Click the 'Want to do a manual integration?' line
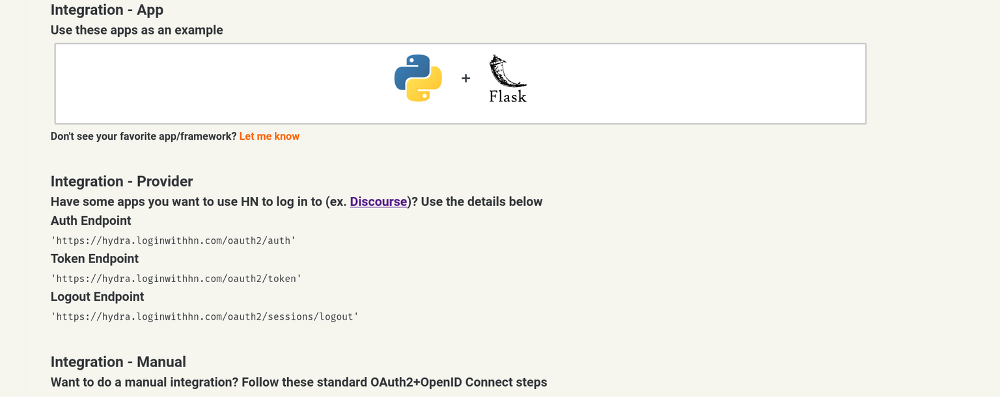The width and height of the screenshot is (1000, 397). tap(299, 382)
